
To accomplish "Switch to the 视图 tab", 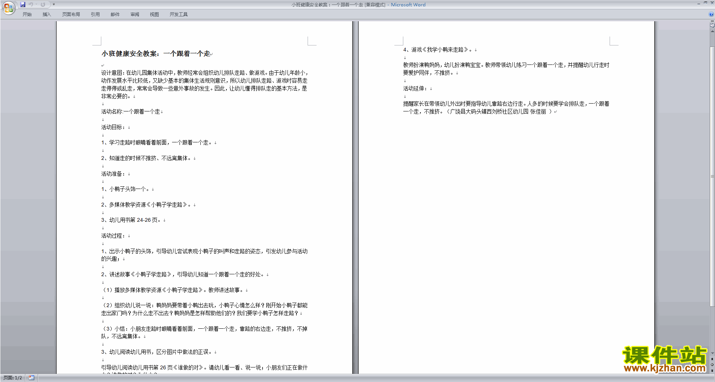I will [154, 15].
